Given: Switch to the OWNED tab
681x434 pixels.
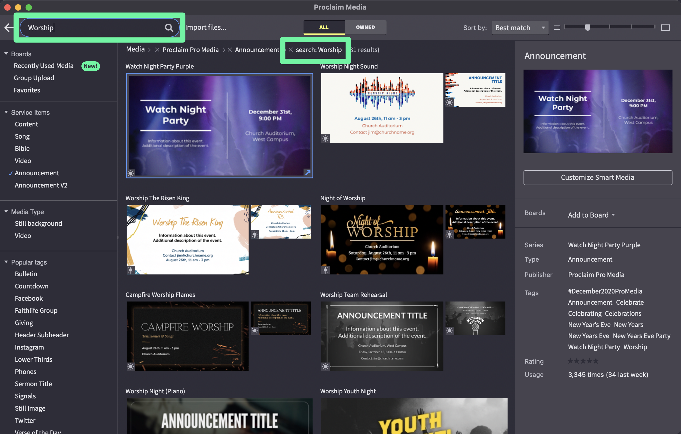Looking at the screenshot, I should tap(365, 27).
